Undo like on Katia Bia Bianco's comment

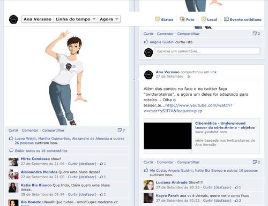[x=82, y=194]
